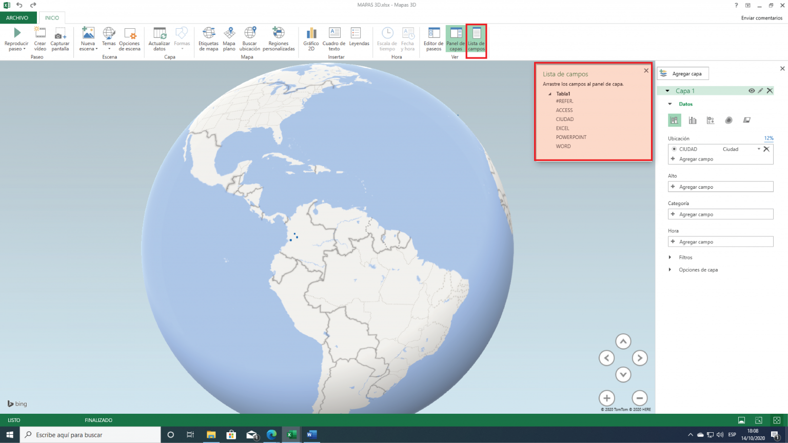Open the Editor de paseos
The image size is (788, 443).
(433, 38)
